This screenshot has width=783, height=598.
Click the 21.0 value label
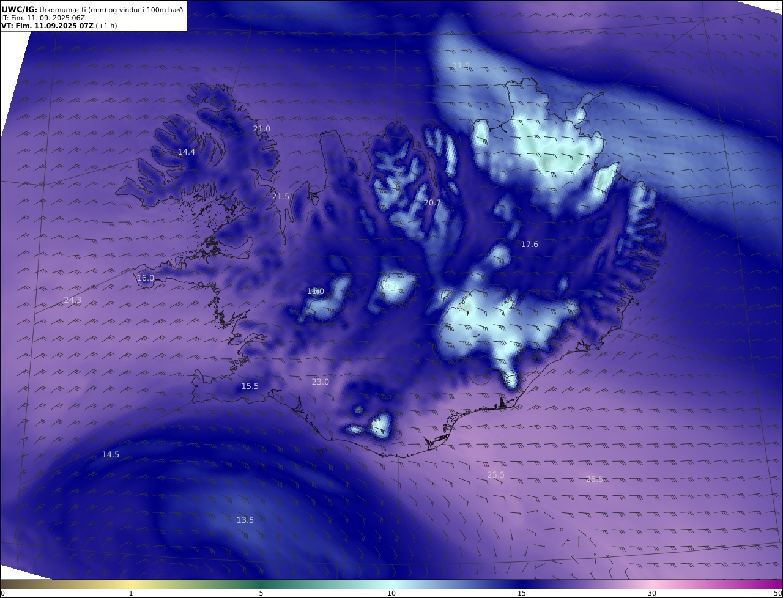(261, 129)
